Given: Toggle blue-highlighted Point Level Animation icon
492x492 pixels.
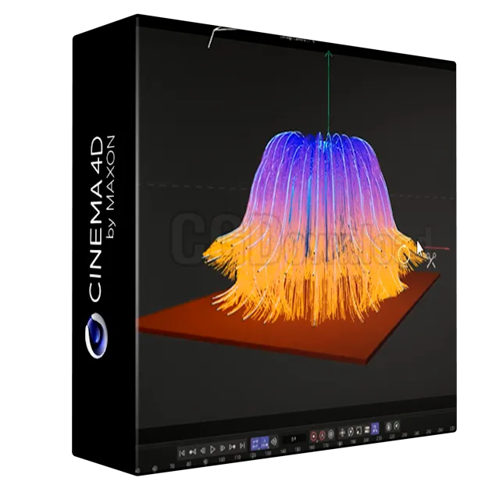Looking at the screenshot, I should (x=375, y=429).
